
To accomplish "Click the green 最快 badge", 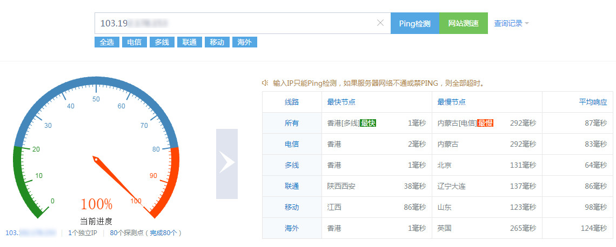I will tap(368, 123).
